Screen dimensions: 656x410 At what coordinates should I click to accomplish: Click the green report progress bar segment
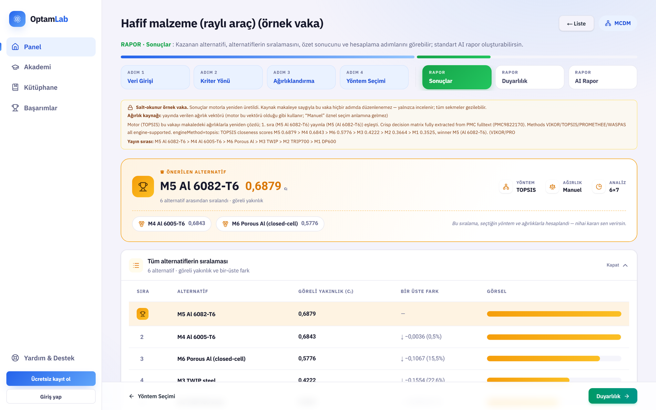point(453,57)
